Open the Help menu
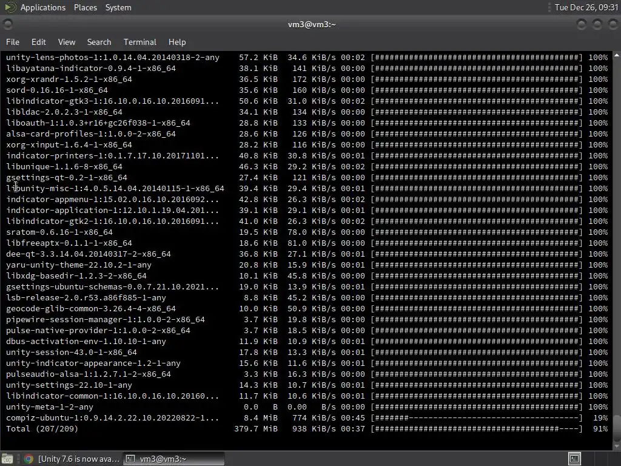Viewport: 621px width, 466px height. pyautogui.click(x=177, y=42)
